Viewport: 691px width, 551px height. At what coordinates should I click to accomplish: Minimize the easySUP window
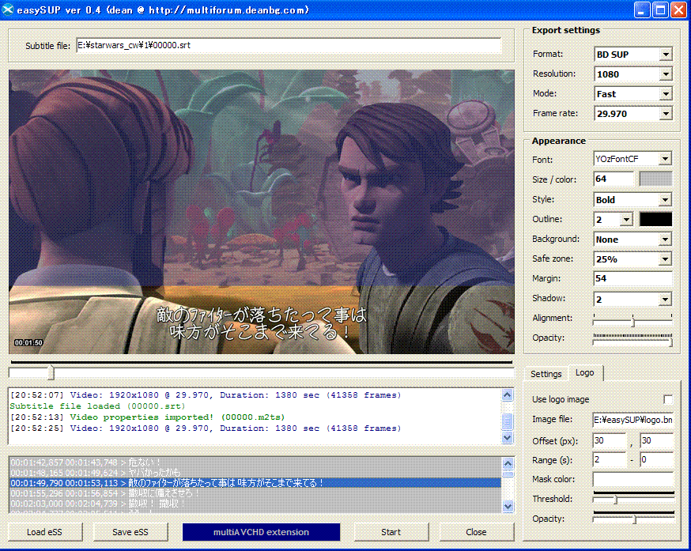click(x=642, y=9)
